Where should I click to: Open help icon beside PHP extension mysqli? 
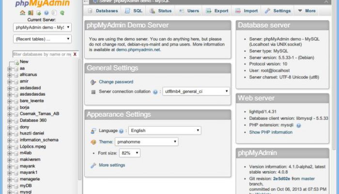pos(299,125)
